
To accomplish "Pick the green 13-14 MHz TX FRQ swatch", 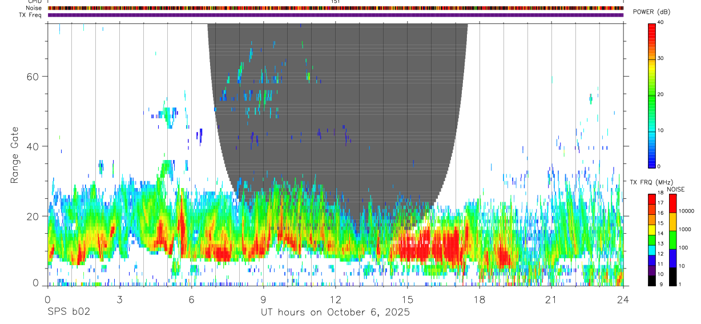I will click(651, 239).
